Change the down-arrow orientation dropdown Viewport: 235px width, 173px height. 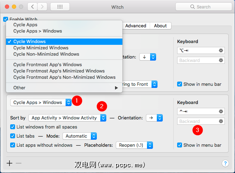click(148, 57)
